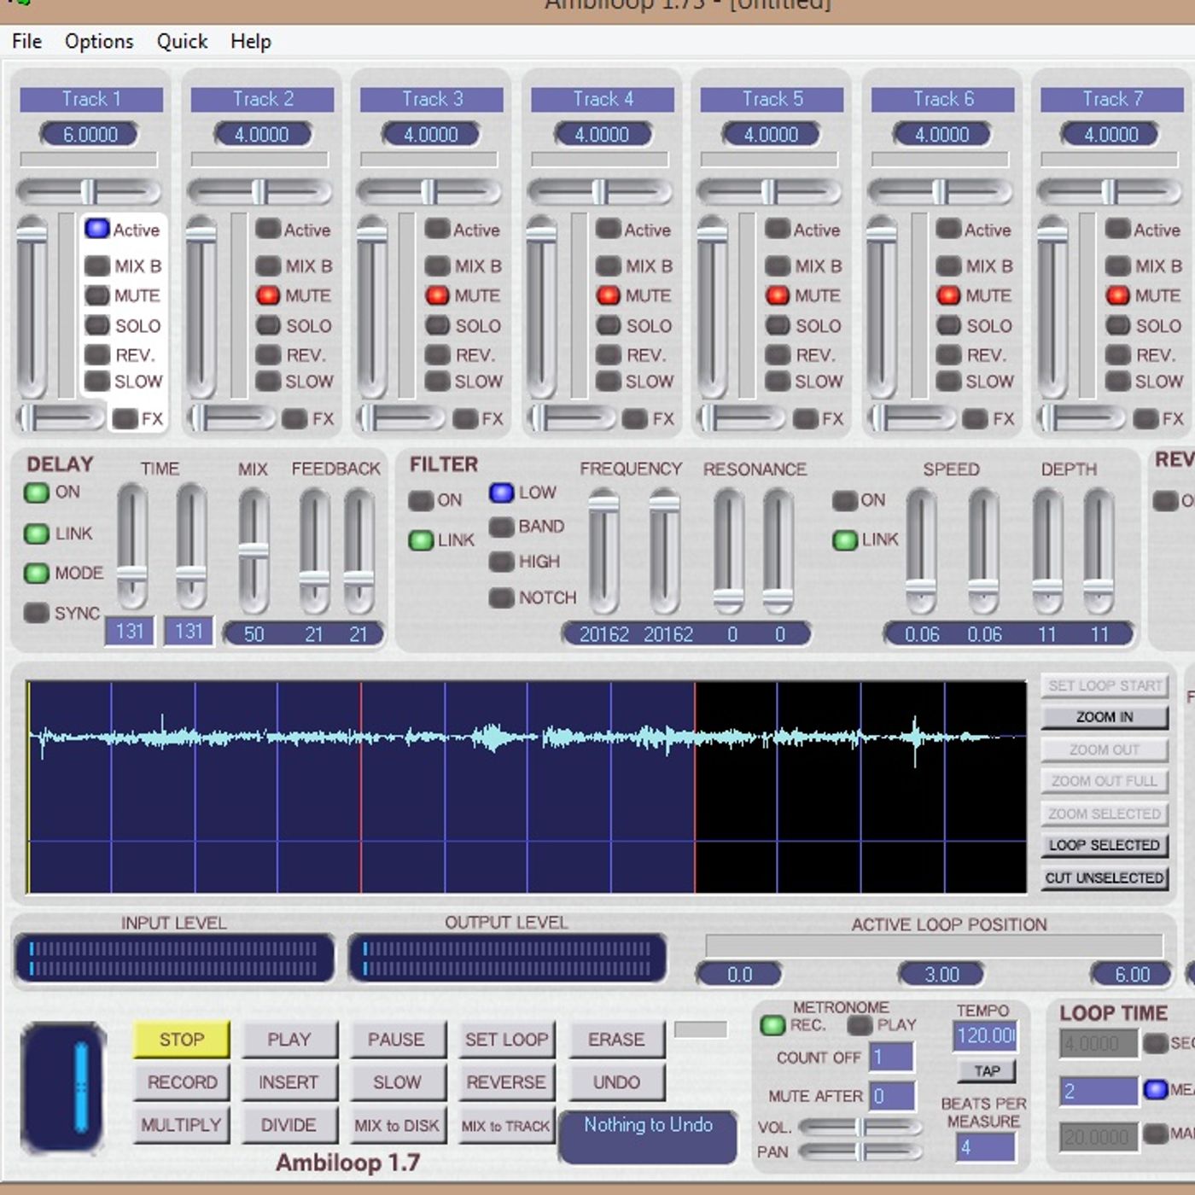The width and height of the screenshot is (1195, 1195).
Task: Toggle FX on Track 7
Action: tap(1145, 418)
